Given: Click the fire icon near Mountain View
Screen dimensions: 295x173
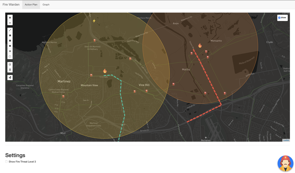Looking at the screenshot, I should pyautogui.click(x=105, y=71).
